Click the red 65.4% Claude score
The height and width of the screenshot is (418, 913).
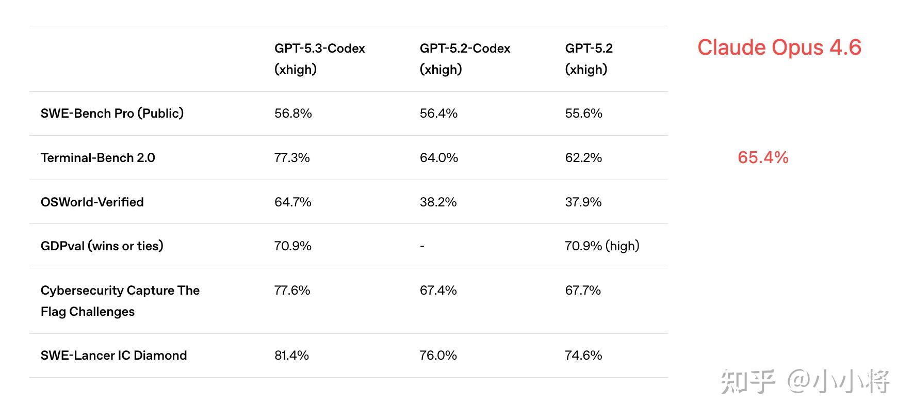pyautogui.click(x=763, y=157)
